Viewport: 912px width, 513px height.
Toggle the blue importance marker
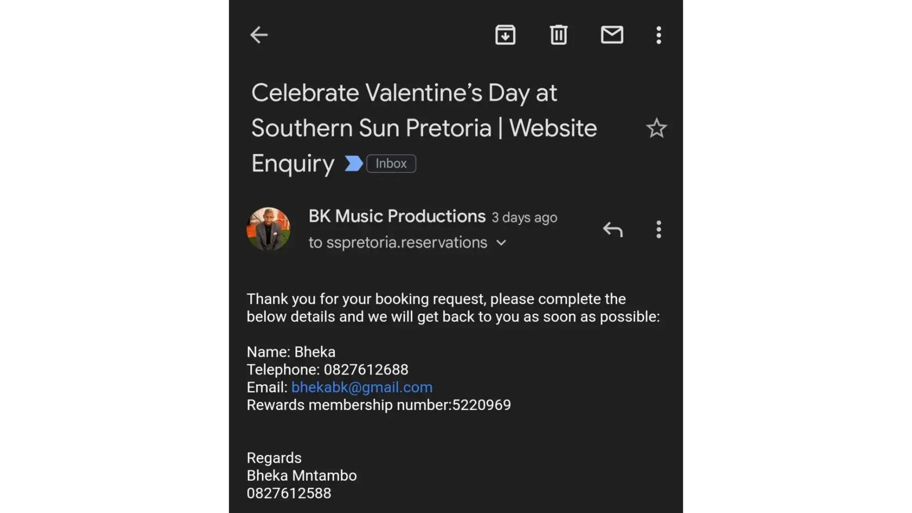coord(353,164)
